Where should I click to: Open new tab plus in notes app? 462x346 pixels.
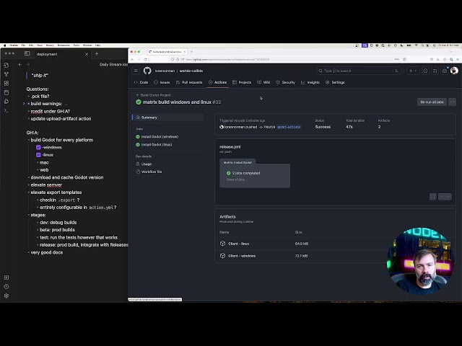(x=97, y=53)
